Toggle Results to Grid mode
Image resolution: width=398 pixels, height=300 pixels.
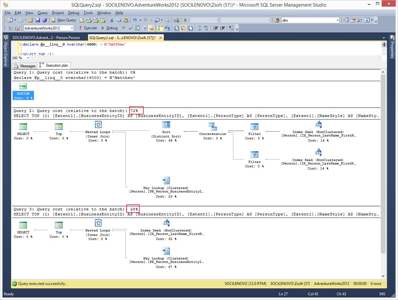(x=183, y=28)
